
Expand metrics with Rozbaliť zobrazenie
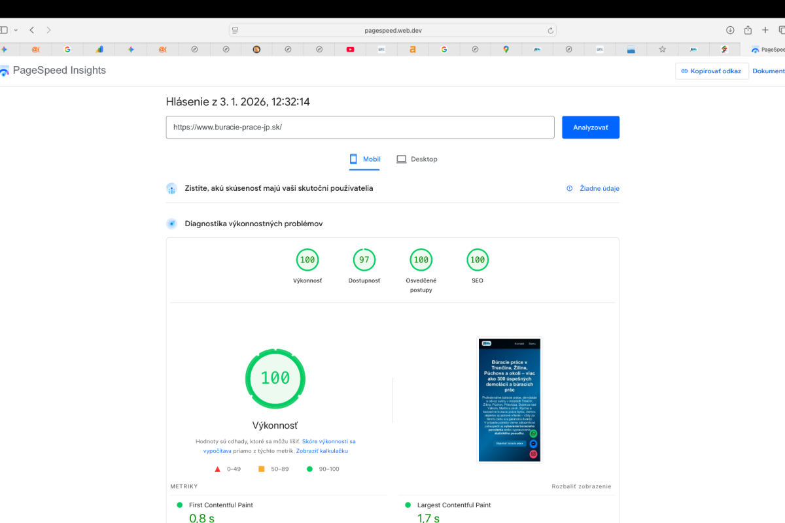[581, 486]
